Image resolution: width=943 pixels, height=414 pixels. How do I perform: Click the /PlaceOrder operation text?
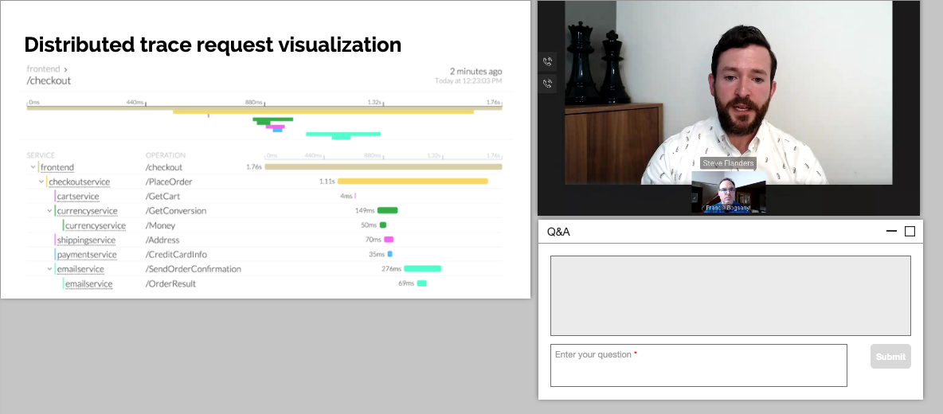pyautogui.click(x=169, y=182)
